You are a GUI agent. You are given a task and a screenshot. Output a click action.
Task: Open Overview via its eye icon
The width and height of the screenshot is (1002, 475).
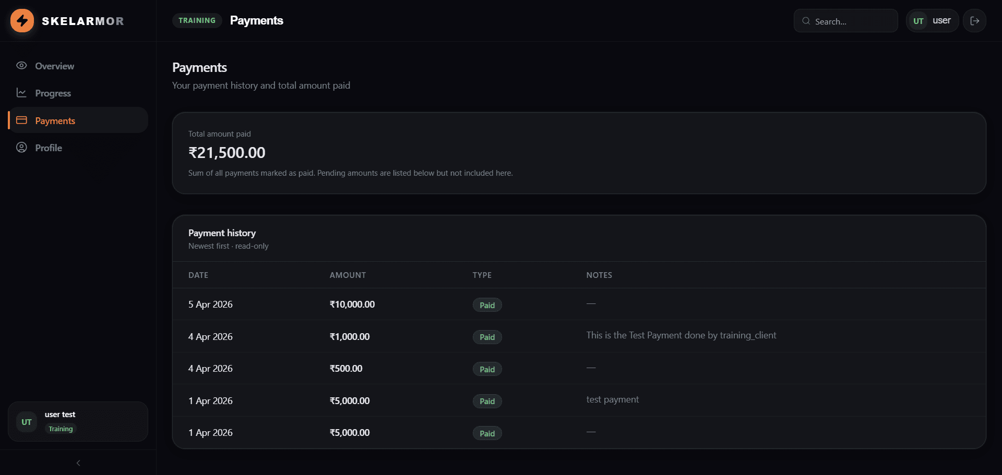click(21, 66)
